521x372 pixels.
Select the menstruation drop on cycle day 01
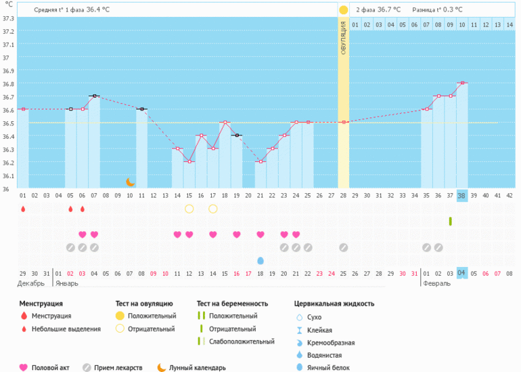coord(23,209)
